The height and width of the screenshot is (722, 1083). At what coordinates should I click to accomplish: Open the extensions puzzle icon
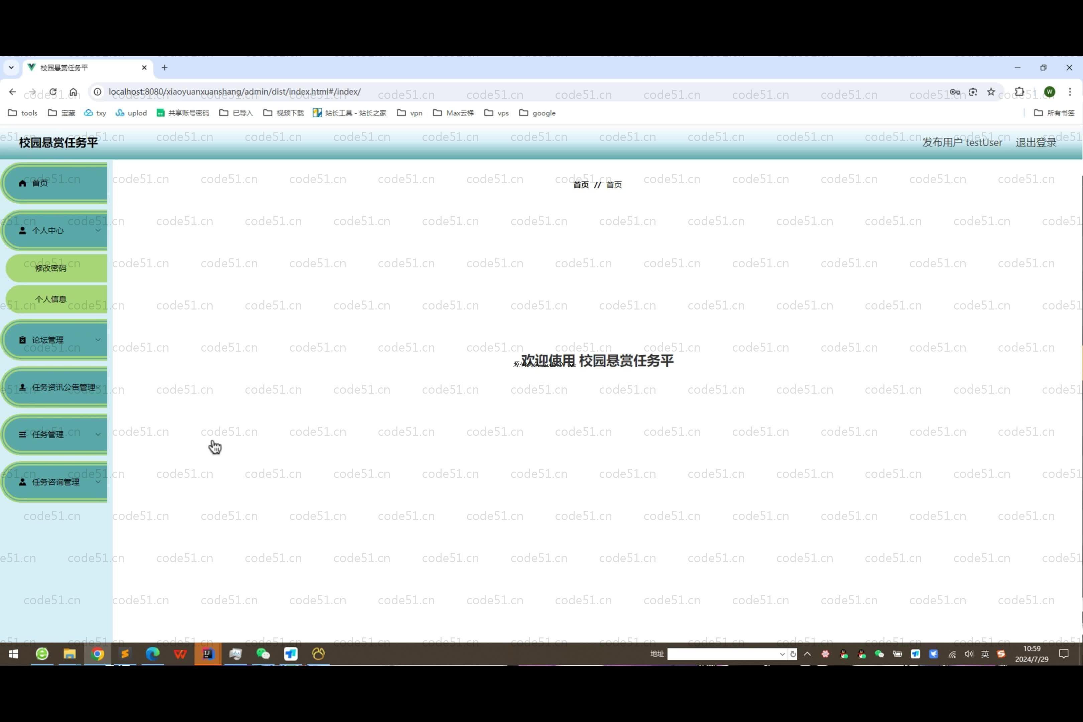(1019, 92)
